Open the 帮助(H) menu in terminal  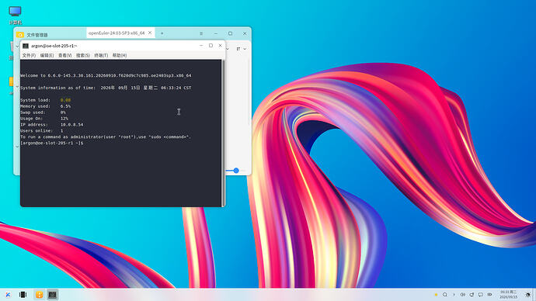point(120,55)
